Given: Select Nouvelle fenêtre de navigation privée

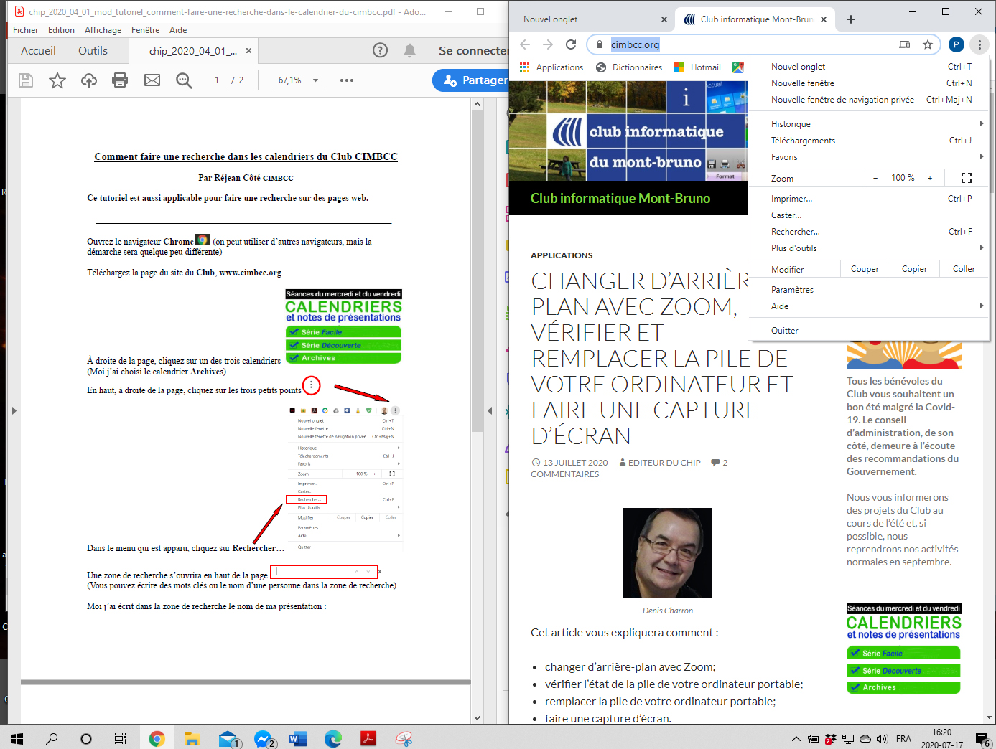Looking at the screenshot, I should [868, 100].
